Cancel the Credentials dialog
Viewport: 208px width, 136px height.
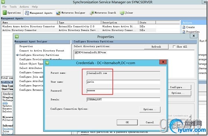coord(150,122)
